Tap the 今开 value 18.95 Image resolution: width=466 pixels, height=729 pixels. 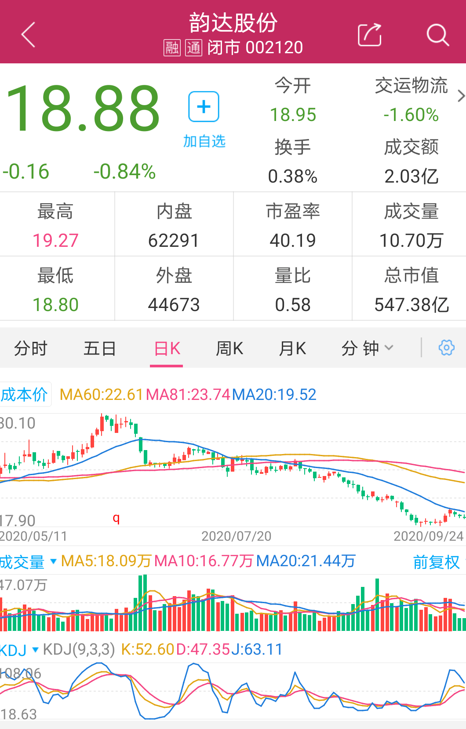(x=293, y=115)
